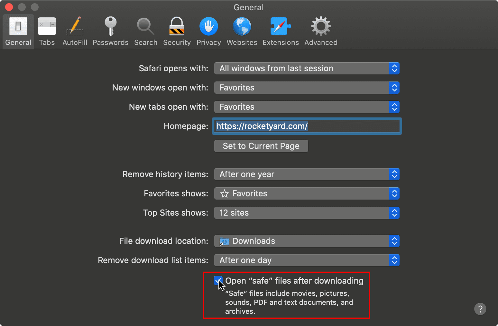Open Passwords key icon pane
The height and width of the screenshot is (326, 498).
point(110,31)
